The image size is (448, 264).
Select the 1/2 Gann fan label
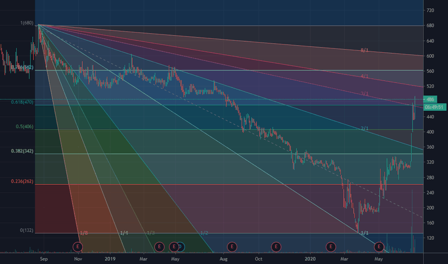pos(204,233)
